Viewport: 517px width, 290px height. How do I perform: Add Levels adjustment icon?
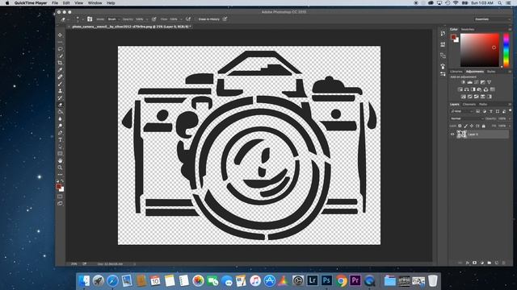tap(470, 82)
